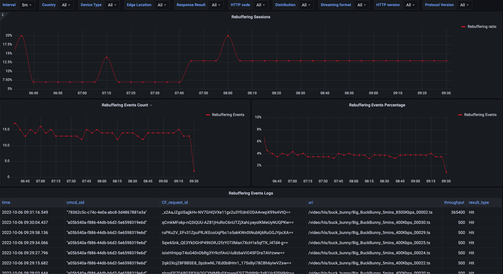Open the Distribution filter dropdown
Viewport: 503px width, 274px height.
[306, 5]
